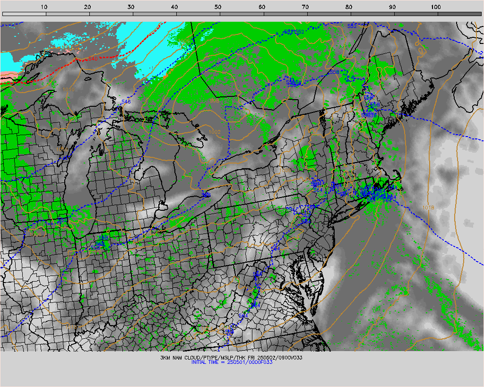Viewport: 484px width, 387px height.
Task: Click the orange "1018" pressure contour label
Action: (428, 207)
